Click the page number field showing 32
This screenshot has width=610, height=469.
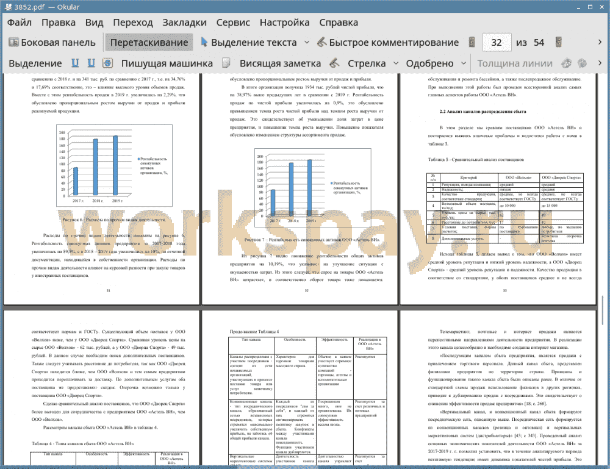tap(497, 43)
